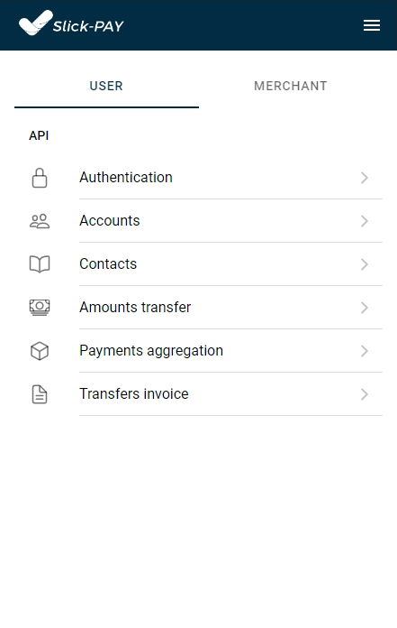Open the hamburger menu icon
397x628 pixels.
click(372, 25)
